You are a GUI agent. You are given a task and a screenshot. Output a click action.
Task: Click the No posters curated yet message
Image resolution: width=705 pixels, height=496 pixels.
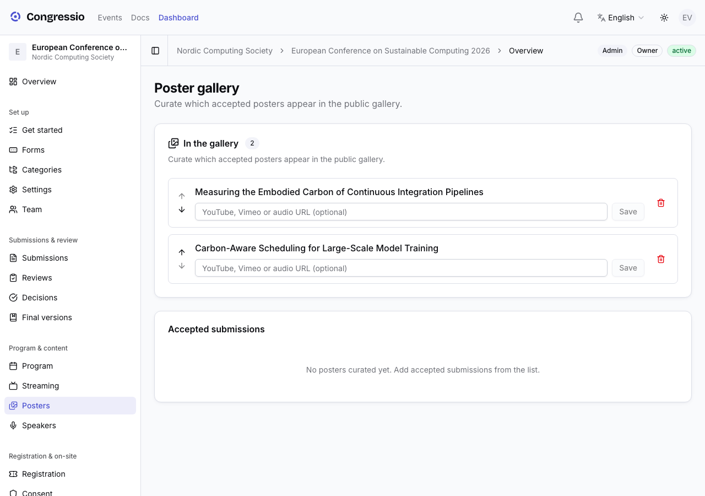tap(423, 370)
